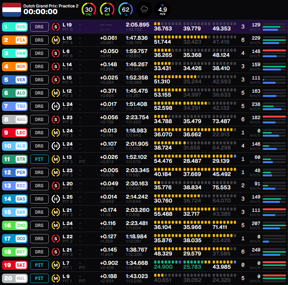The image size is (288, 285).
Task: Click soft tyre icon in VER row
Action: (x=56, y=80)
